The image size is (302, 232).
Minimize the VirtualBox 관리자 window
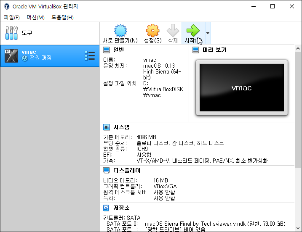(x=254, y=6)
